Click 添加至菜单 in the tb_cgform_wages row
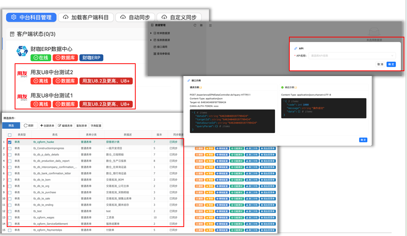 (x=268, y=218)
